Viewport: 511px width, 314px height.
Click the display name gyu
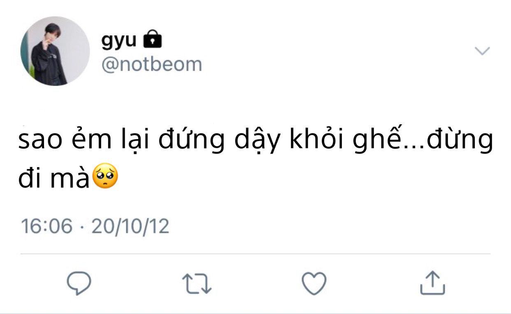point(119,40)
